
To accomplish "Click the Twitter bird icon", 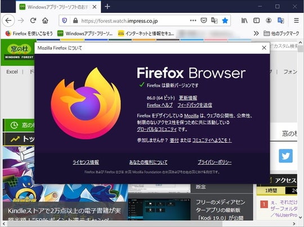I will 286,156.
